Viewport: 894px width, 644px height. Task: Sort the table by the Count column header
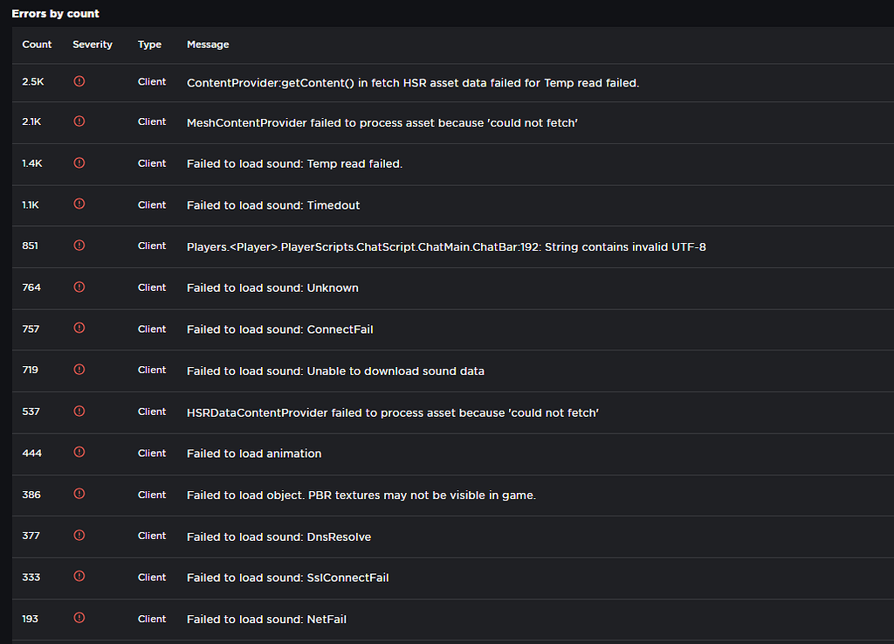click(x=37, y=45)
